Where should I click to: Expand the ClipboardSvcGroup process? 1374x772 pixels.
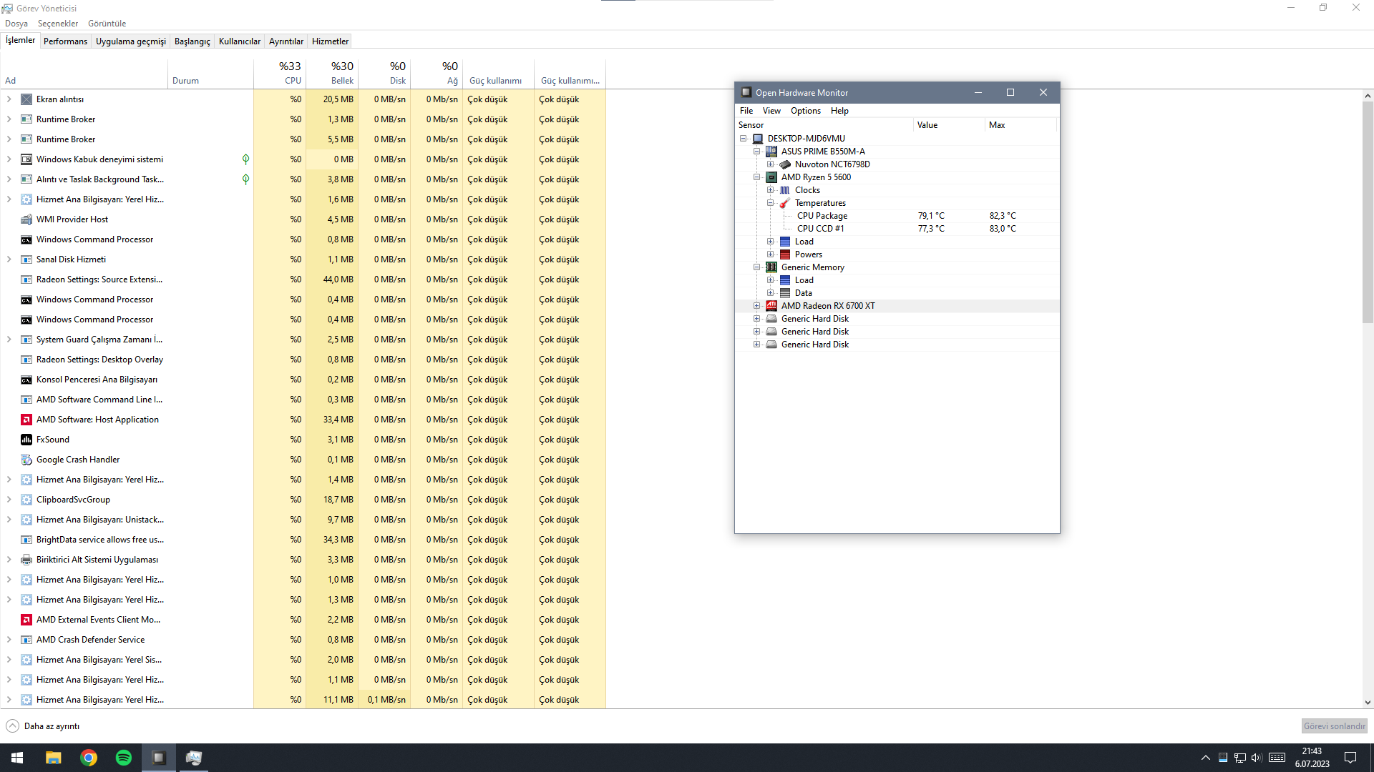pos(9,500)
